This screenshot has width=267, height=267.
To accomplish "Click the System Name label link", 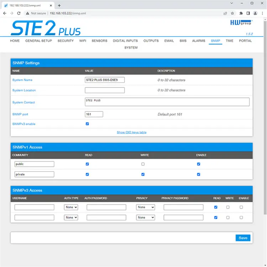I will (22, 80).
